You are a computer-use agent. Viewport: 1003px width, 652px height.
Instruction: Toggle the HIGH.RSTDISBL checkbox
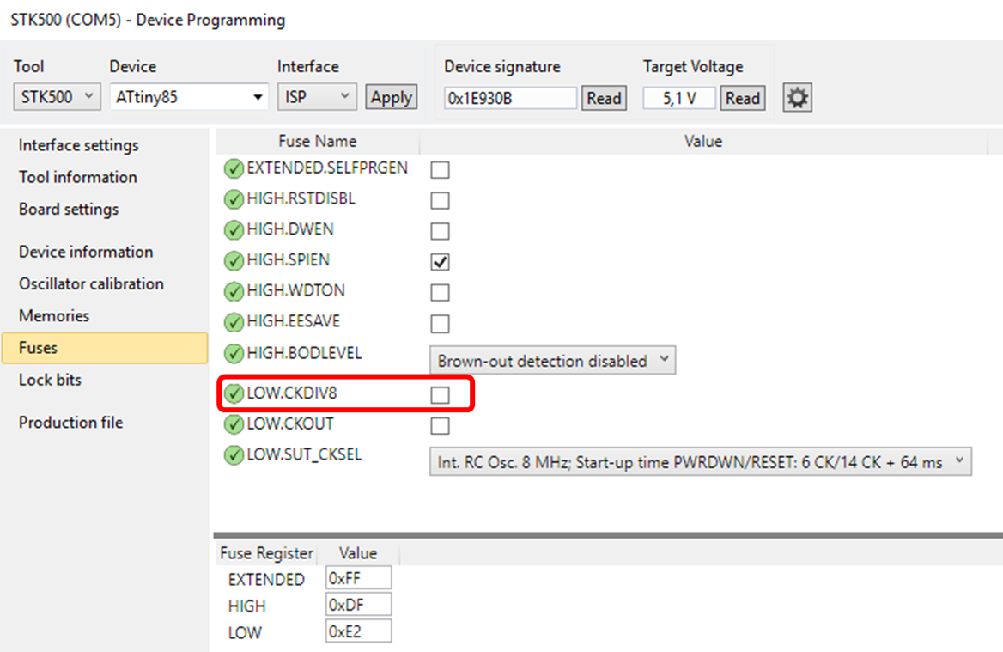[440, 200]
